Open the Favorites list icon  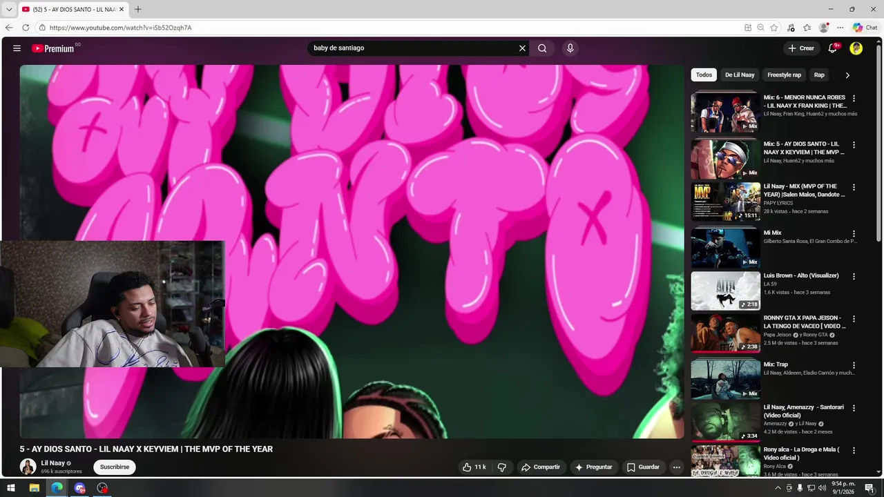807,28
